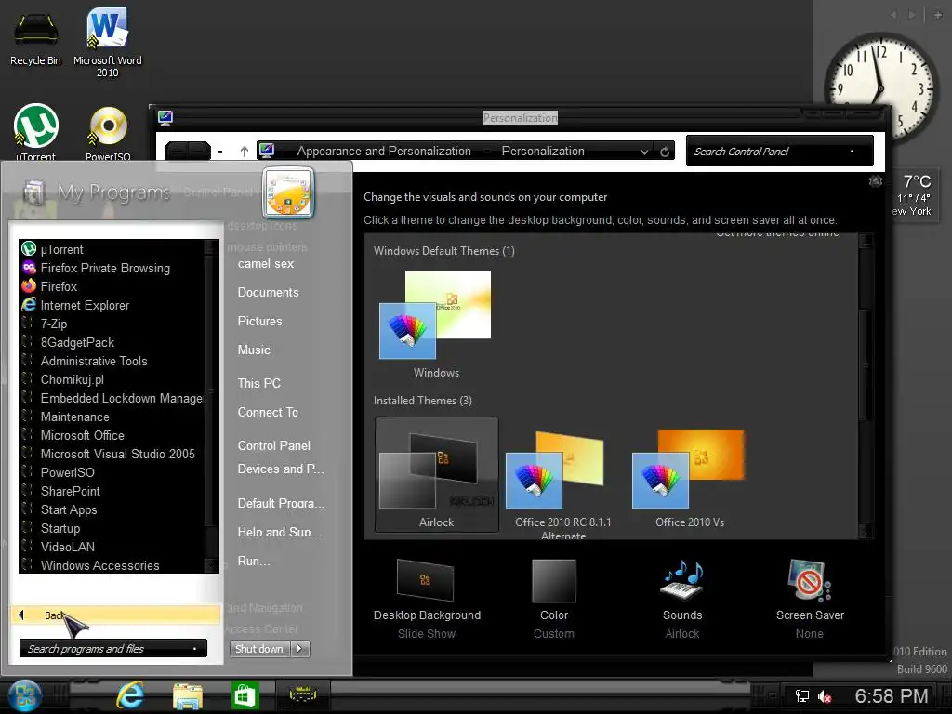Expand the Startup folder

[x=112, y=528]
